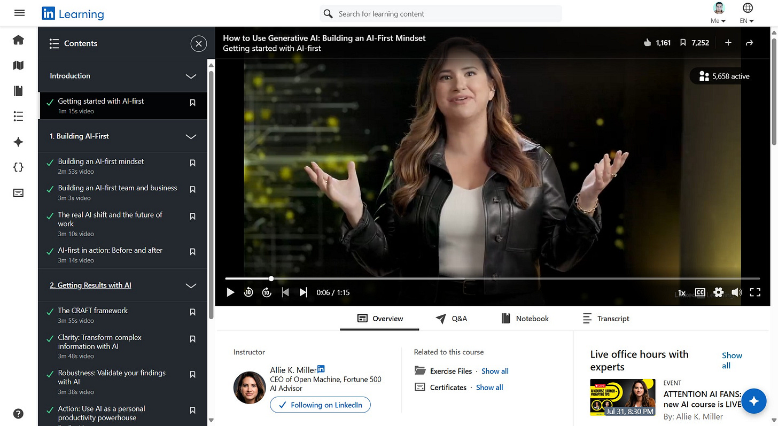778x426 pixels.
Task: Seek using the video progress bar
Action: coord(492,278)
